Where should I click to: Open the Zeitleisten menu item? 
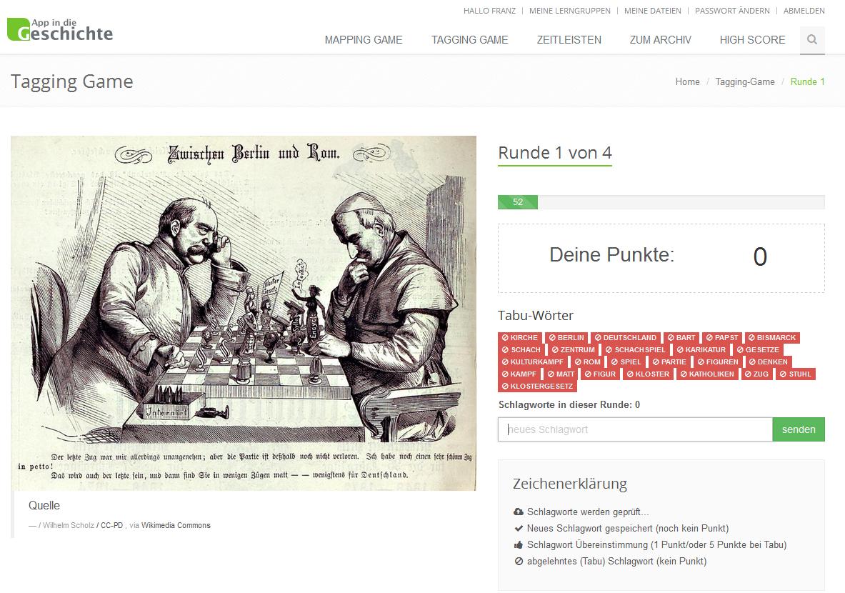coord(569,40)
